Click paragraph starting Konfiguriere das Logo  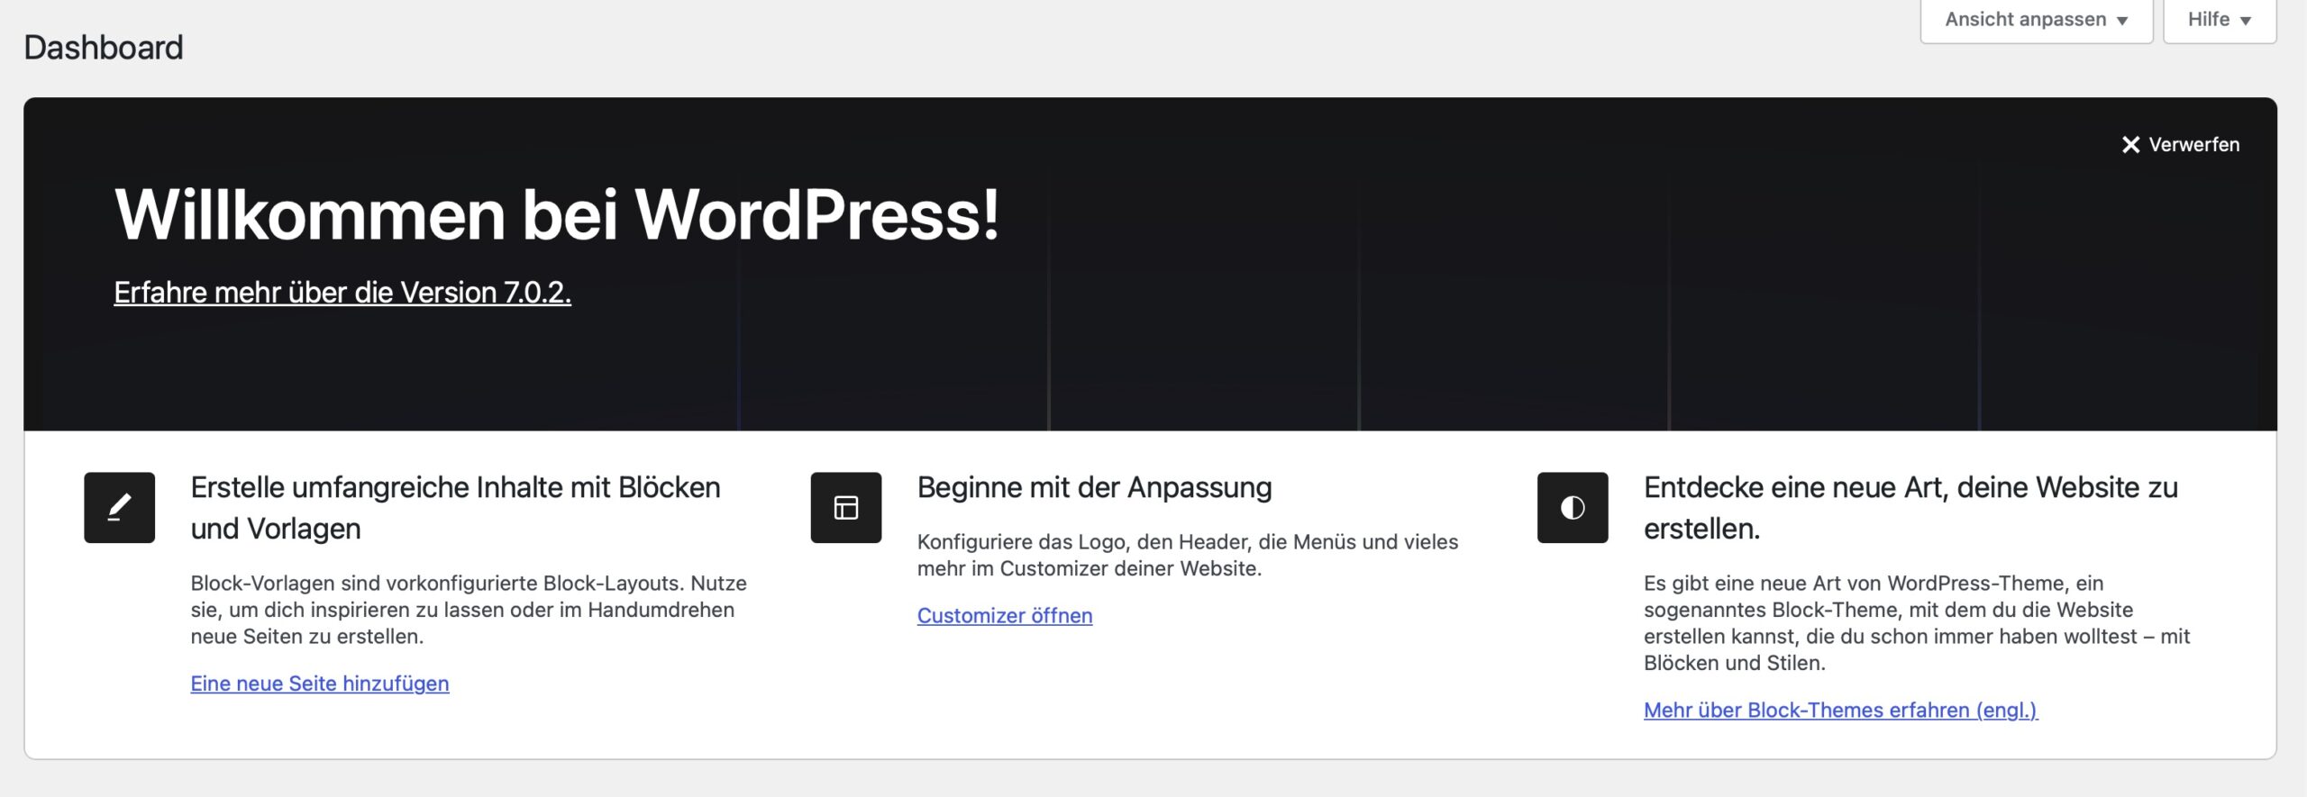(1188, 555)
